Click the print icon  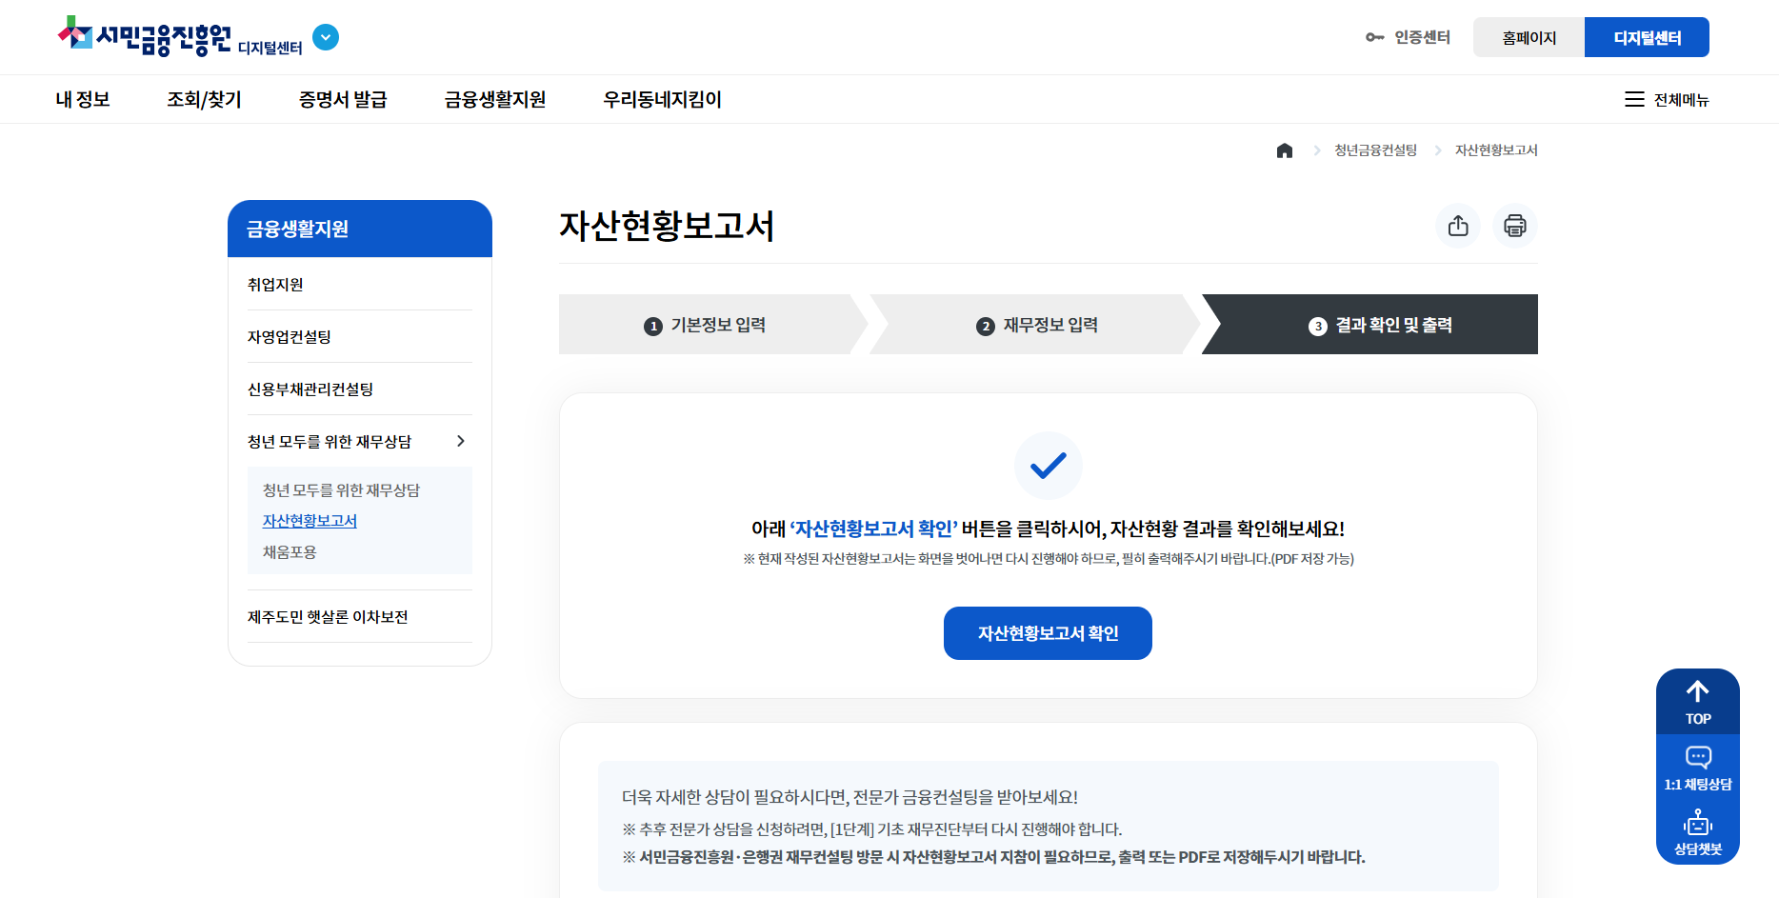pyautogui.click(x=1515, y=226)
